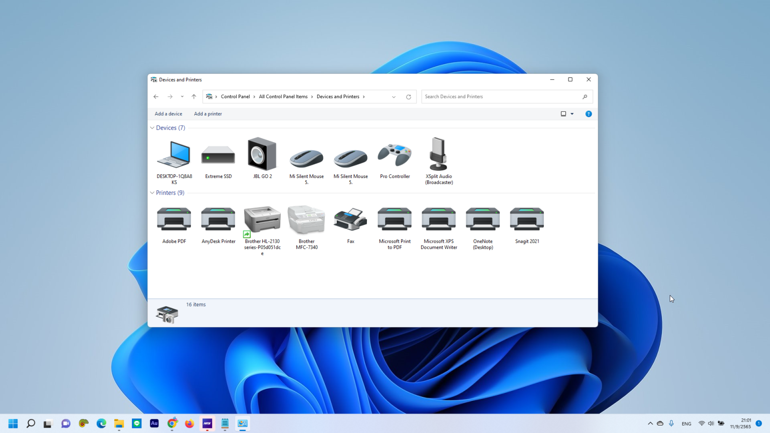Click the Devices and Printers breadcrumb

[x=338, y=97]
